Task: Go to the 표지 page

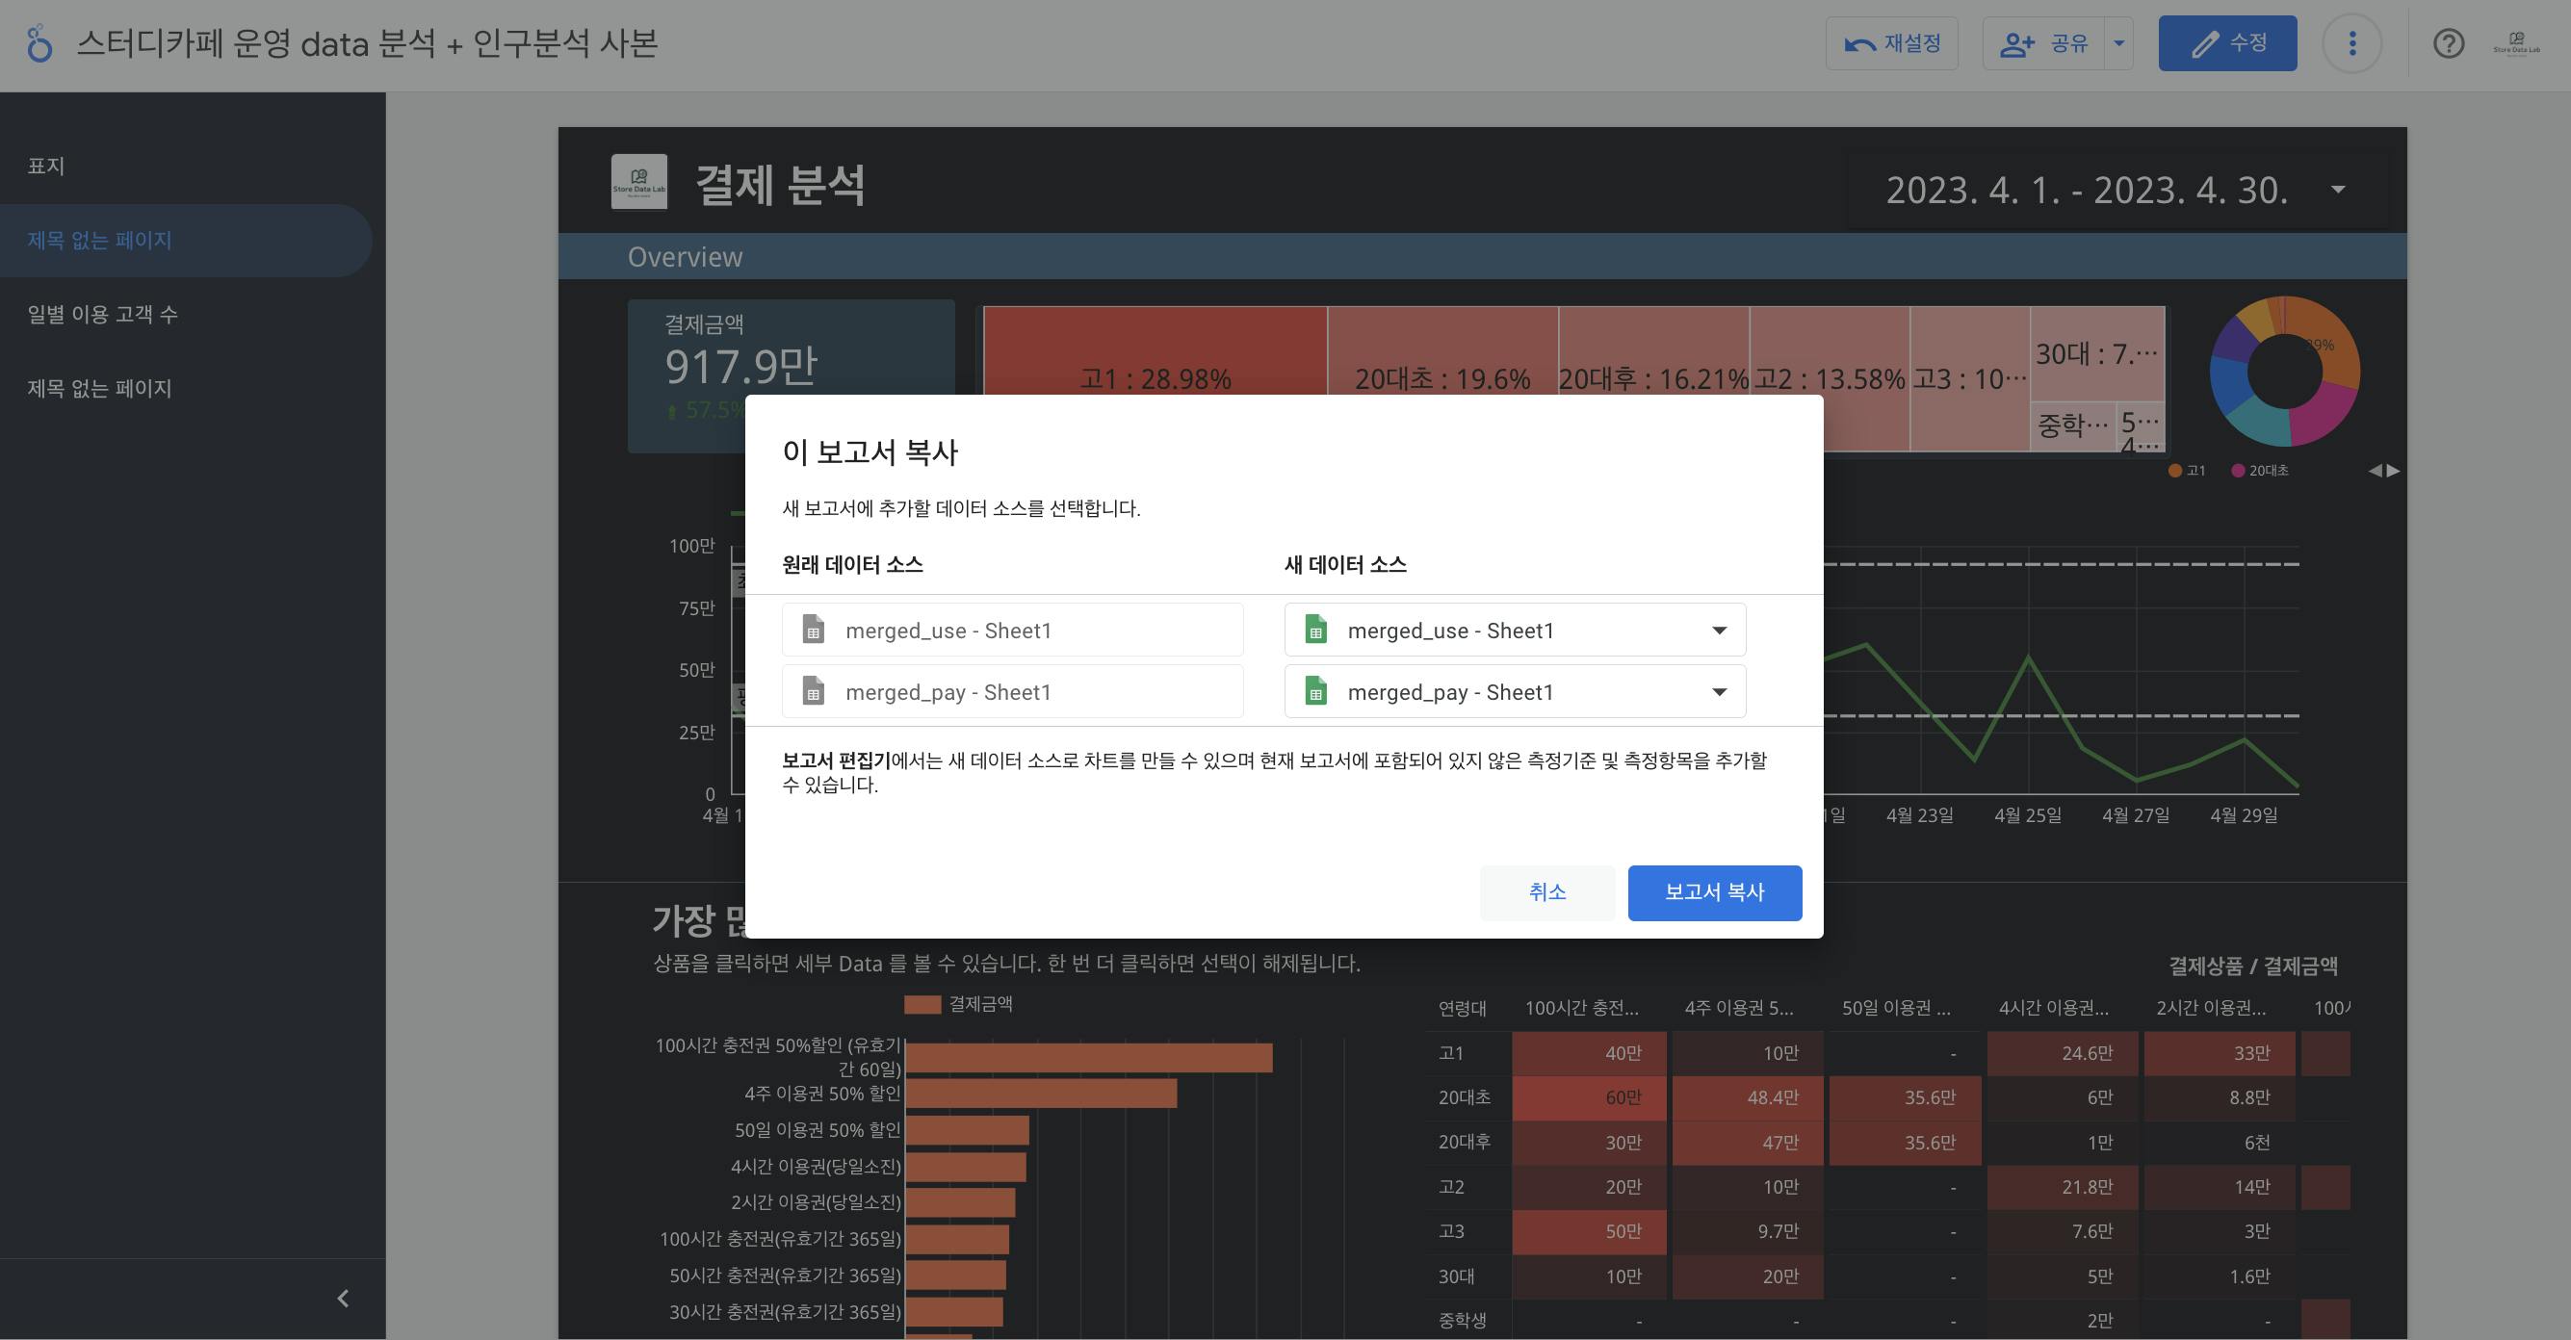Action: click(x=46, y=166)
